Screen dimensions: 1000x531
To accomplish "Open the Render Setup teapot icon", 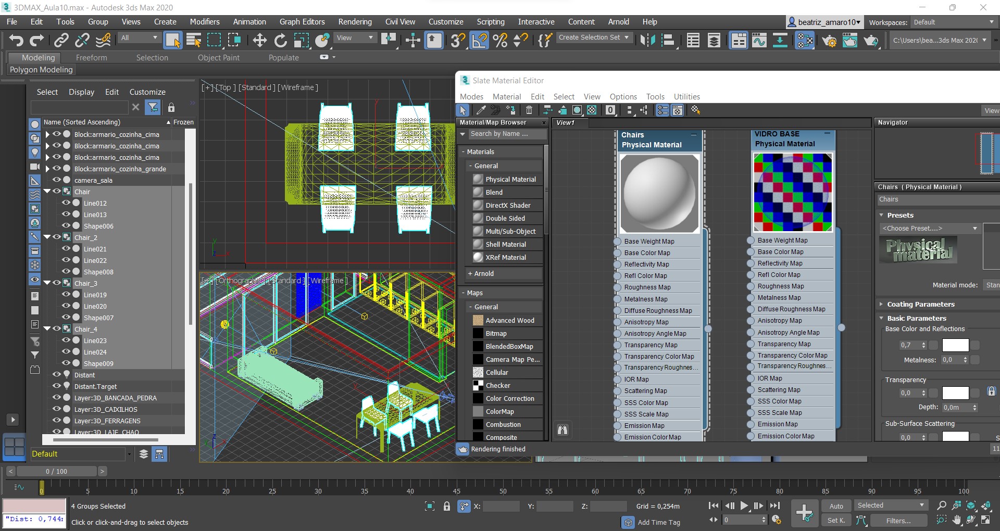I will click(x=829, y=40).
